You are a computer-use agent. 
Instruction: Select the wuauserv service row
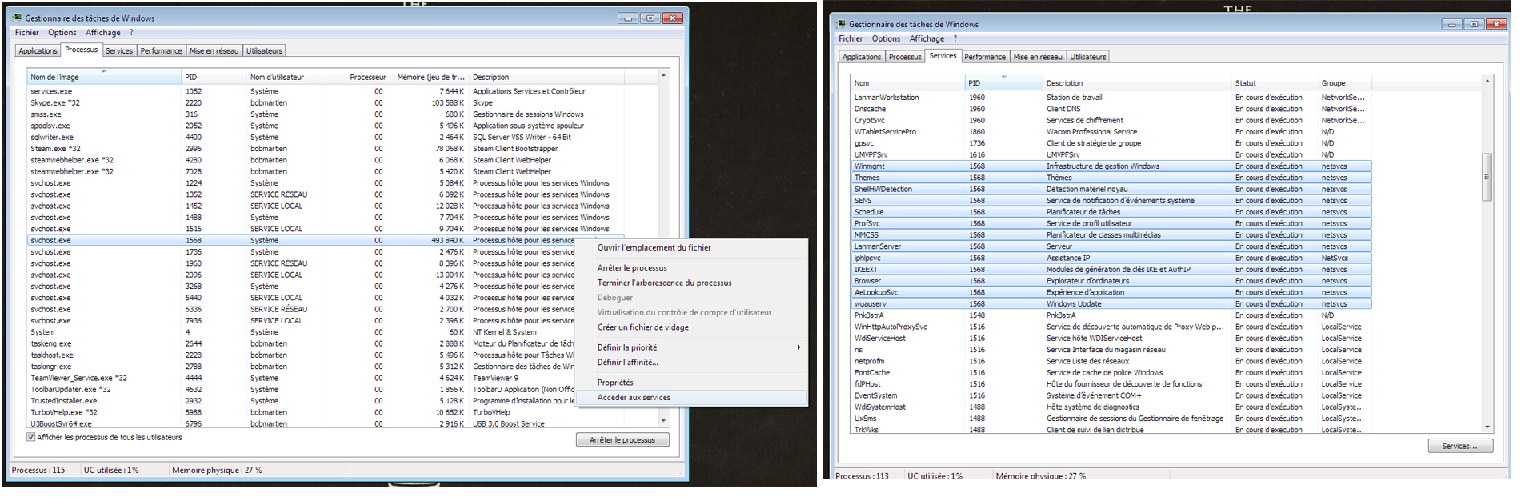tap(1111, 304)
